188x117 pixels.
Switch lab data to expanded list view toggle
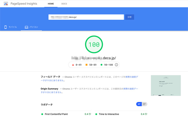[144, 104]
